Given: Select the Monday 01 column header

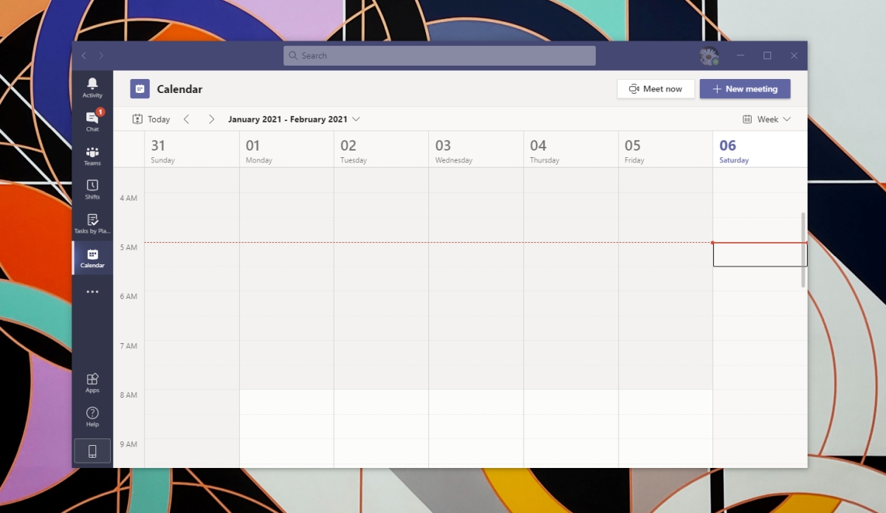Looking at the screenshot, I should tap(286, 150).
